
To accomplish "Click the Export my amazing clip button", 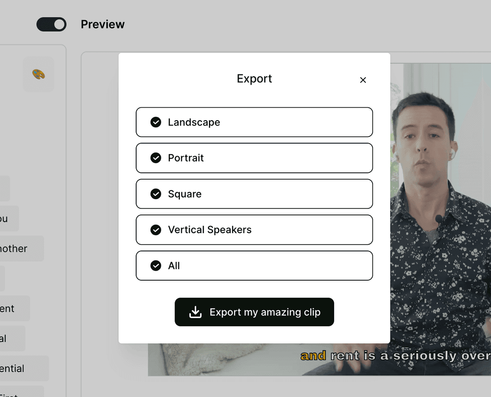I will (x=254, y=312).
